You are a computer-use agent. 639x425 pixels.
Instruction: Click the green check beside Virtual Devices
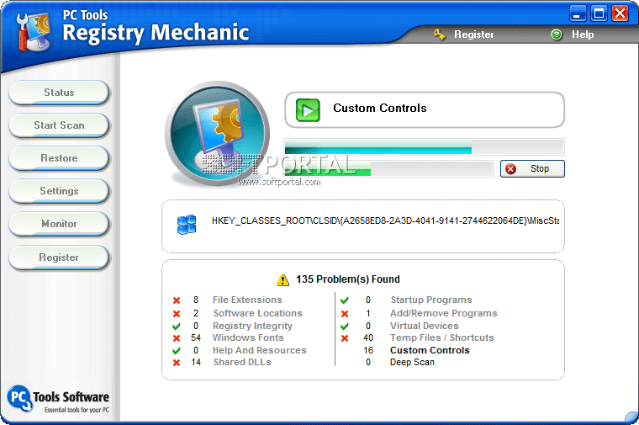point(345,327)
